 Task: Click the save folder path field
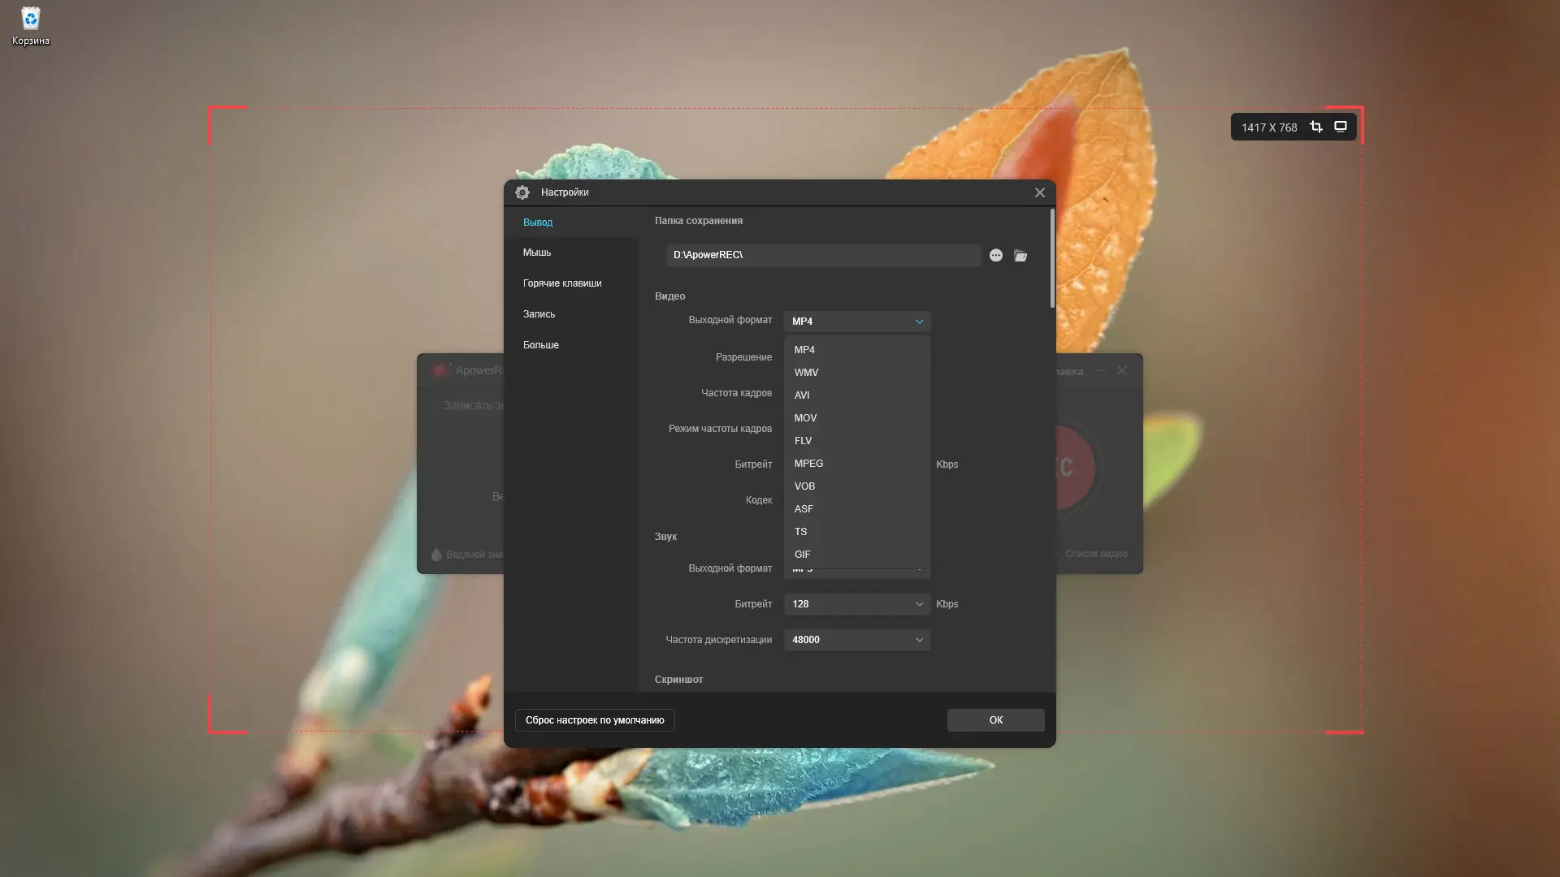[x=822, y=255]
